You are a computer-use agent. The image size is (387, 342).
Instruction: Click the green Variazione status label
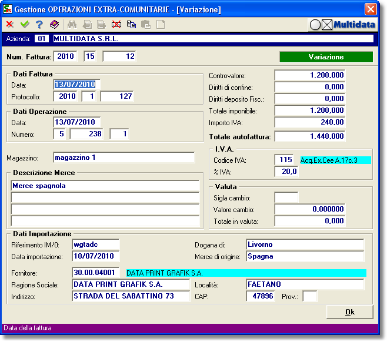(326, 57)
